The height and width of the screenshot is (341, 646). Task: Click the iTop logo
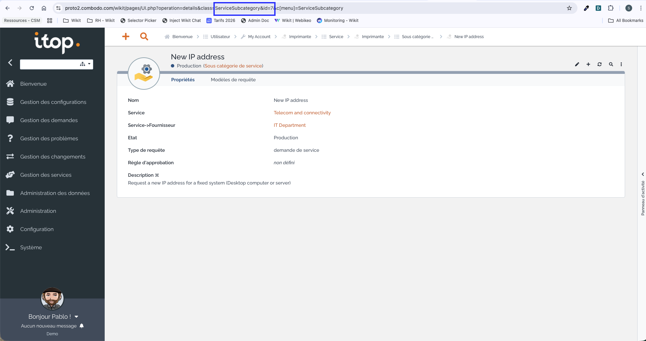(57, 42)
